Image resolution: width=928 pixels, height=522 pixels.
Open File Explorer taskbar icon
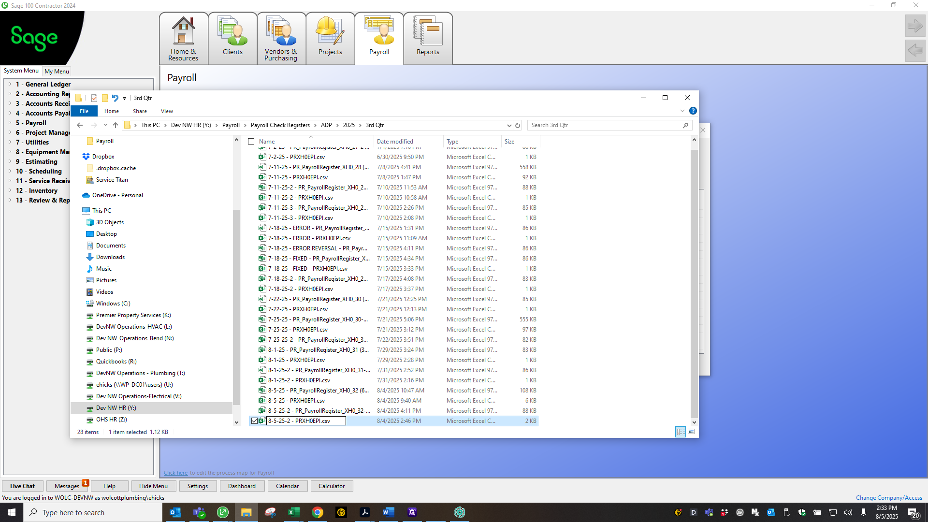[246, 512]
